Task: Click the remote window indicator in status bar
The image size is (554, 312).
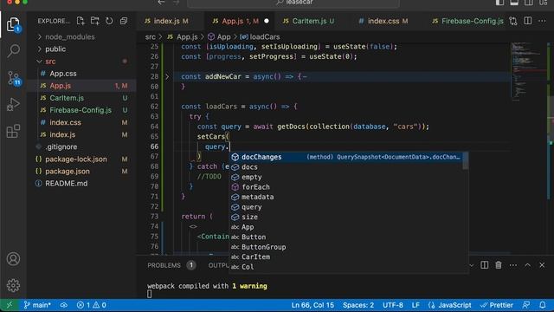Action: click(x=10, y=305)
